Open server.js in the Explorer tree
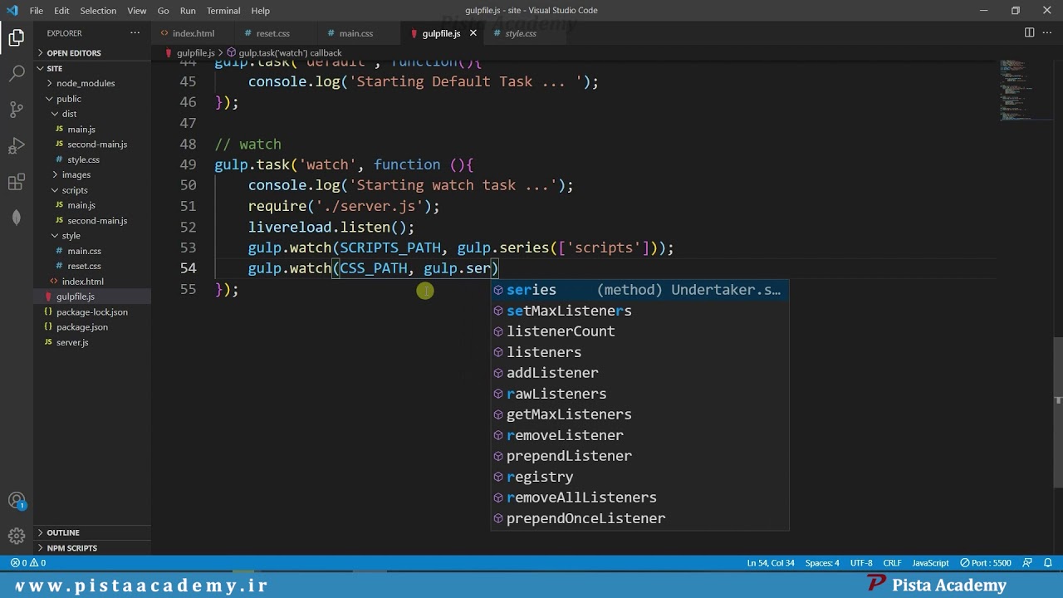The image size is (1063, 598). pyautogui.click(x=92, y=342)
